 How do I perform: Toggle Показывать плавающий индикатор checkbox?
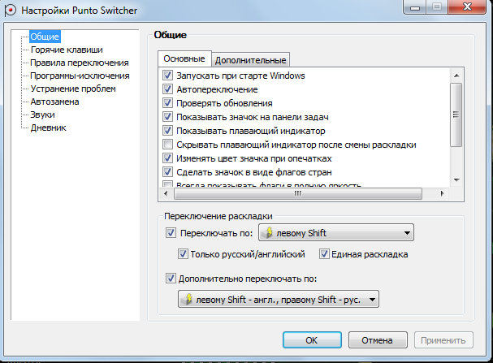[167, 131]
